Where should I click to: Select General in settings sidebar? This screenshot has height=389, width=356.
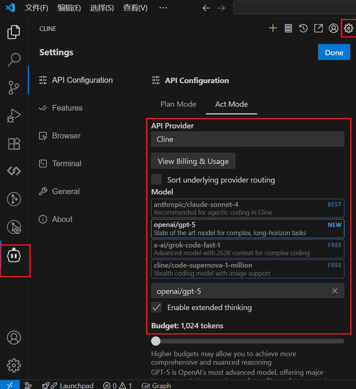pyautogui.click(x=59, y=191)
